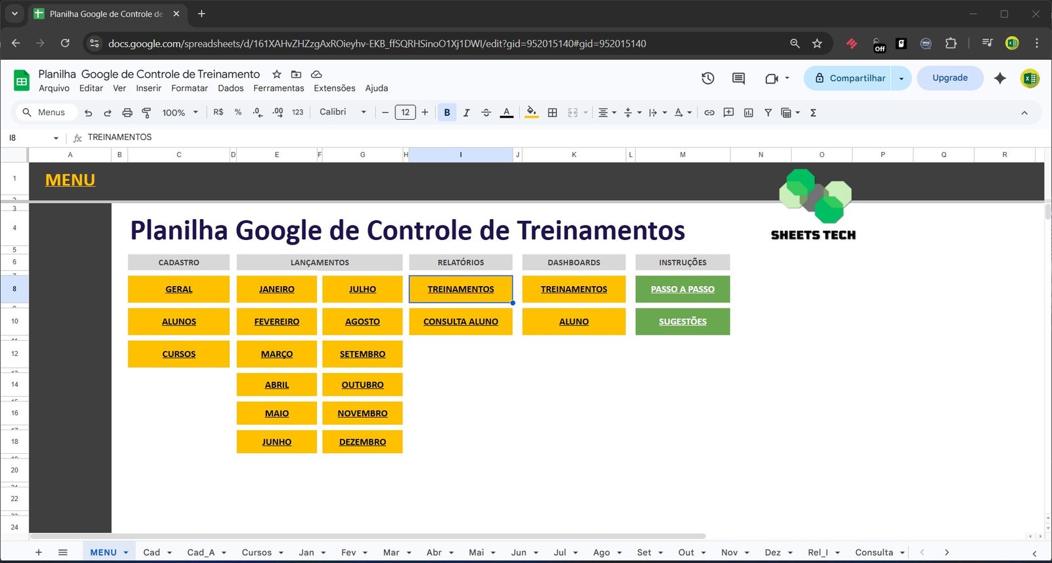Screen dimensions: 1052x563
Task: Switch to the Jan sheet tab
Action: (306, 552)
